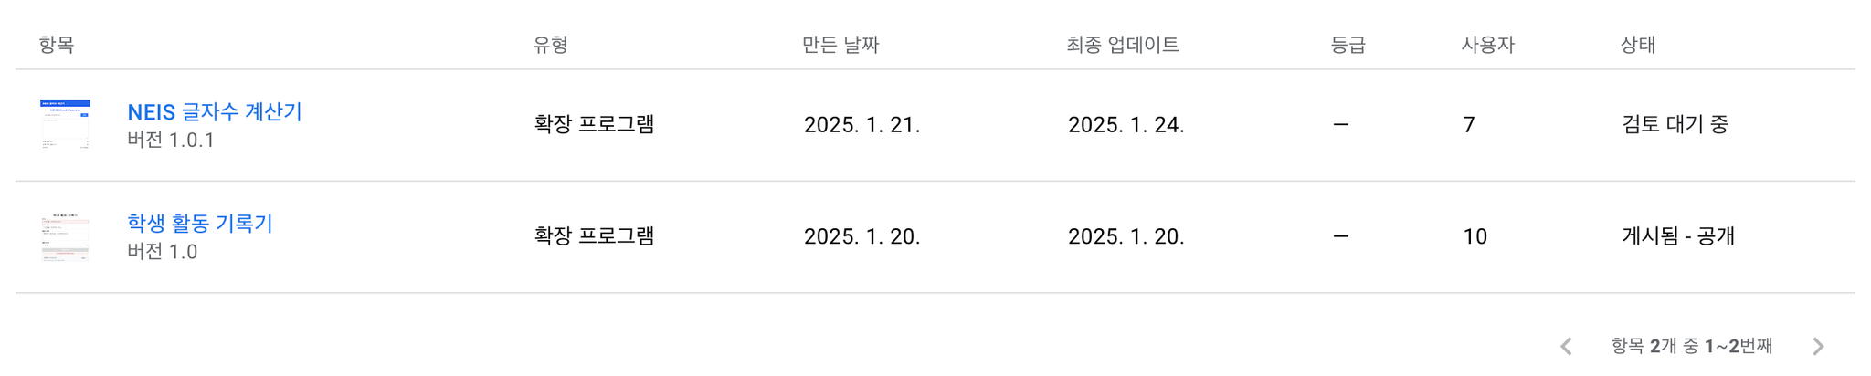Click the user count 10 cell
Screen dimensions: 1871x376
tap(1475, 237)
